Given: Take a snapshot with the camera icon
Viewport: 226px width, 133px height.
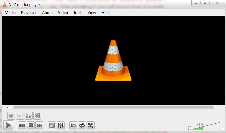Looking at the screenshot, I should [20, 116].
